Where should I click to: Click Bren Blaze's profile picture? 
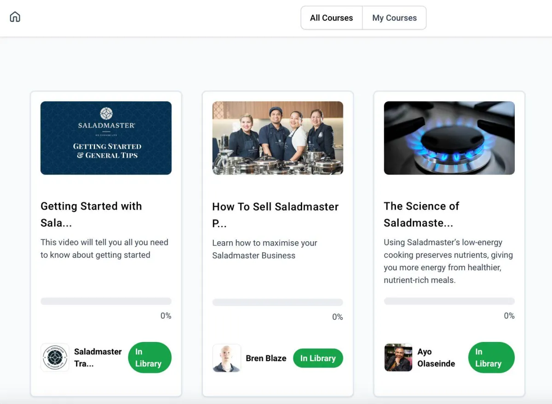226,358
